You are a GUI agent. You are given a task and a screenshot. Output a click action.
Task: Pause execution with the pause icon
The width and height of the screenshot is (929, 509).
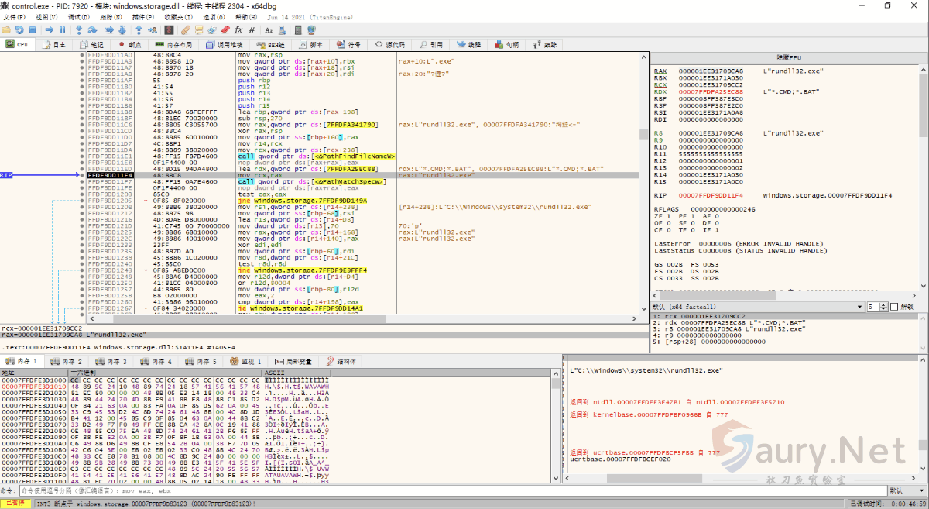click(x=62, y=29)
